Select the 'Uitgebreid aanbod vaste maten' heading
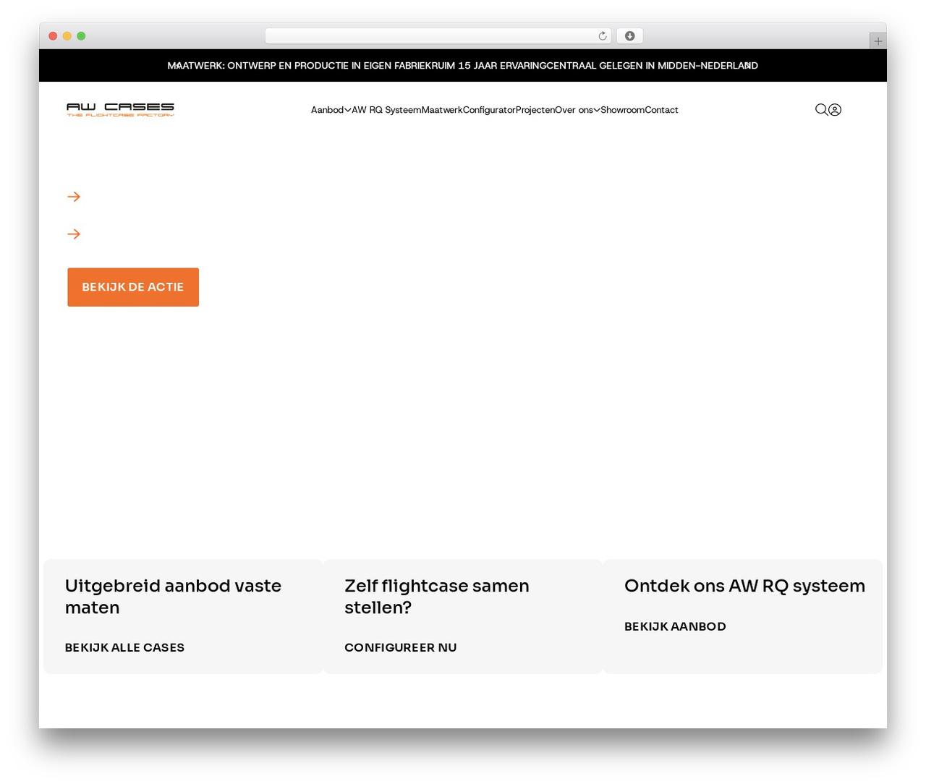This screenshot has height=784, width=926. [173, 597]
